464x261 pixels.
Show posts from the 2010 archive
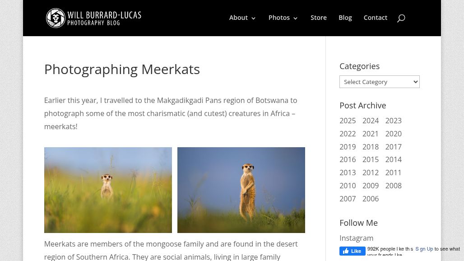(x=348, y=186)
